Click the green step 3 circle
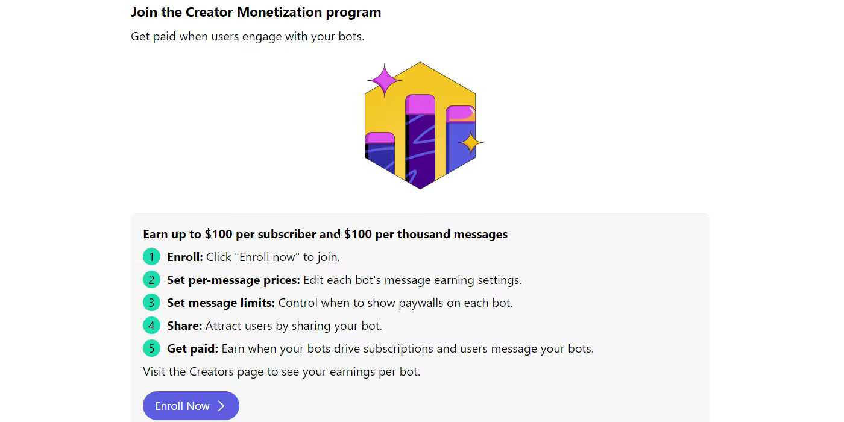 pos(151,303)
